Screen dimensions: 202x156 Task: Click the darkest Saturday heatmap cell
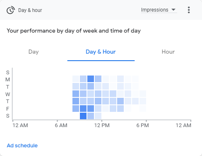[83, 116]
